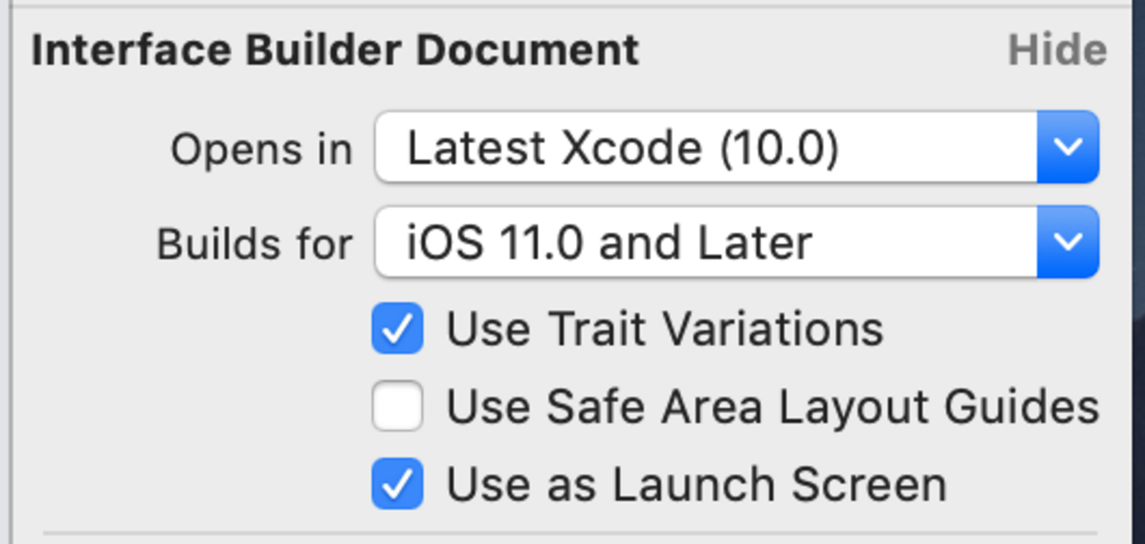The width and height of the screenshot is (1145, 544).
Task: Enable the Use Safe Area Layout Guides checkbox
Action: [x=397, y=407]
